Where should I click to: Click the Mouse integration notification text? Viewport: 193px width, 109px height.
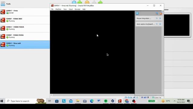point(144,18)
